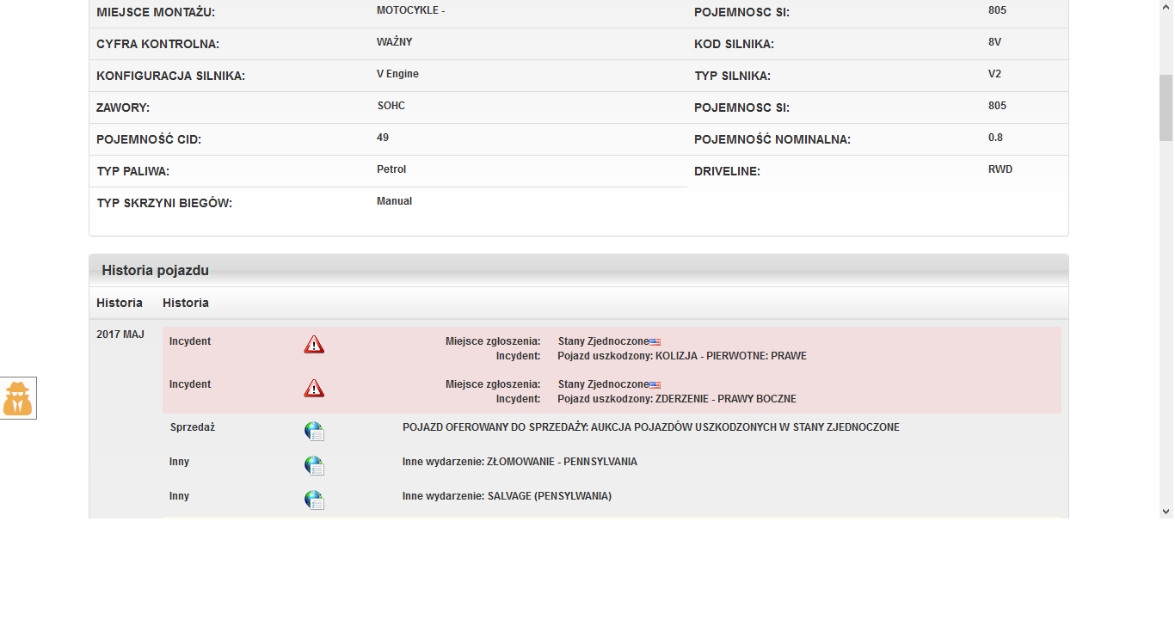Click the RWD driveline value
Image resolution: width=1175 pixels, height=626 pixels.
pyautogui.click(x=1000, y=169)
